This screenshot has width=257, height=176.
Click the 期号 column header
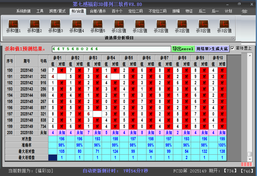[x=27, y=61]
